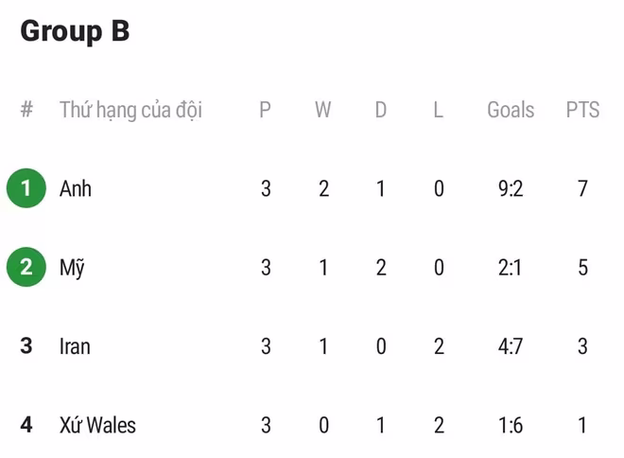The width and height of the screenshot is (624, 458).
Task: Click the P column header
Action: pyautogui.click(x=265, y=110)
